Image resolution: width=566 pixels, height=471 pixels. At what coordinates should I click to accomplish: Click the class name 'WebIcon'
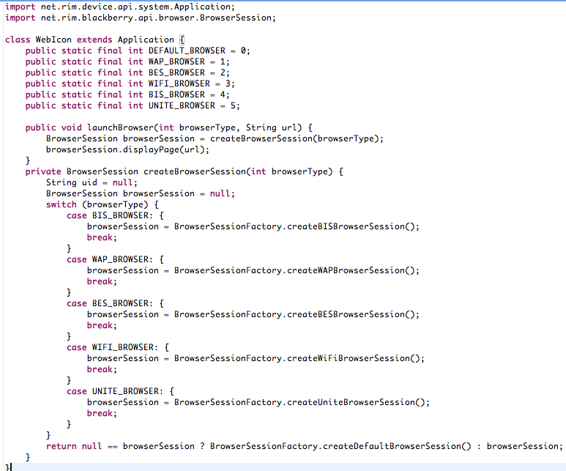(x=53, y=40)
